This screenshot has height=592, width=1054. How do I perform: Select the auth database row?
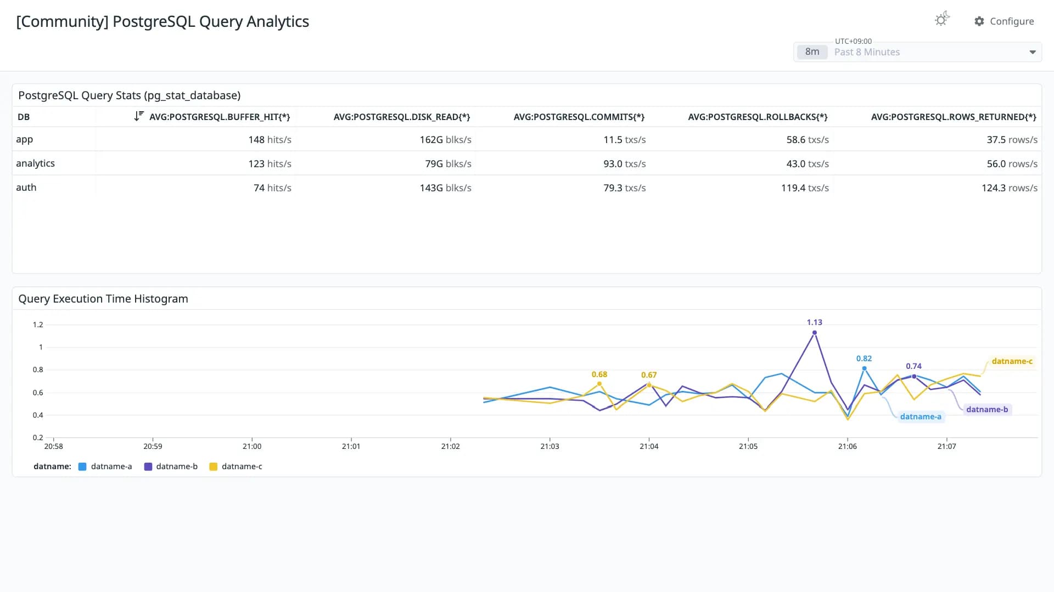pyautogui.click(x=527, y=187)
